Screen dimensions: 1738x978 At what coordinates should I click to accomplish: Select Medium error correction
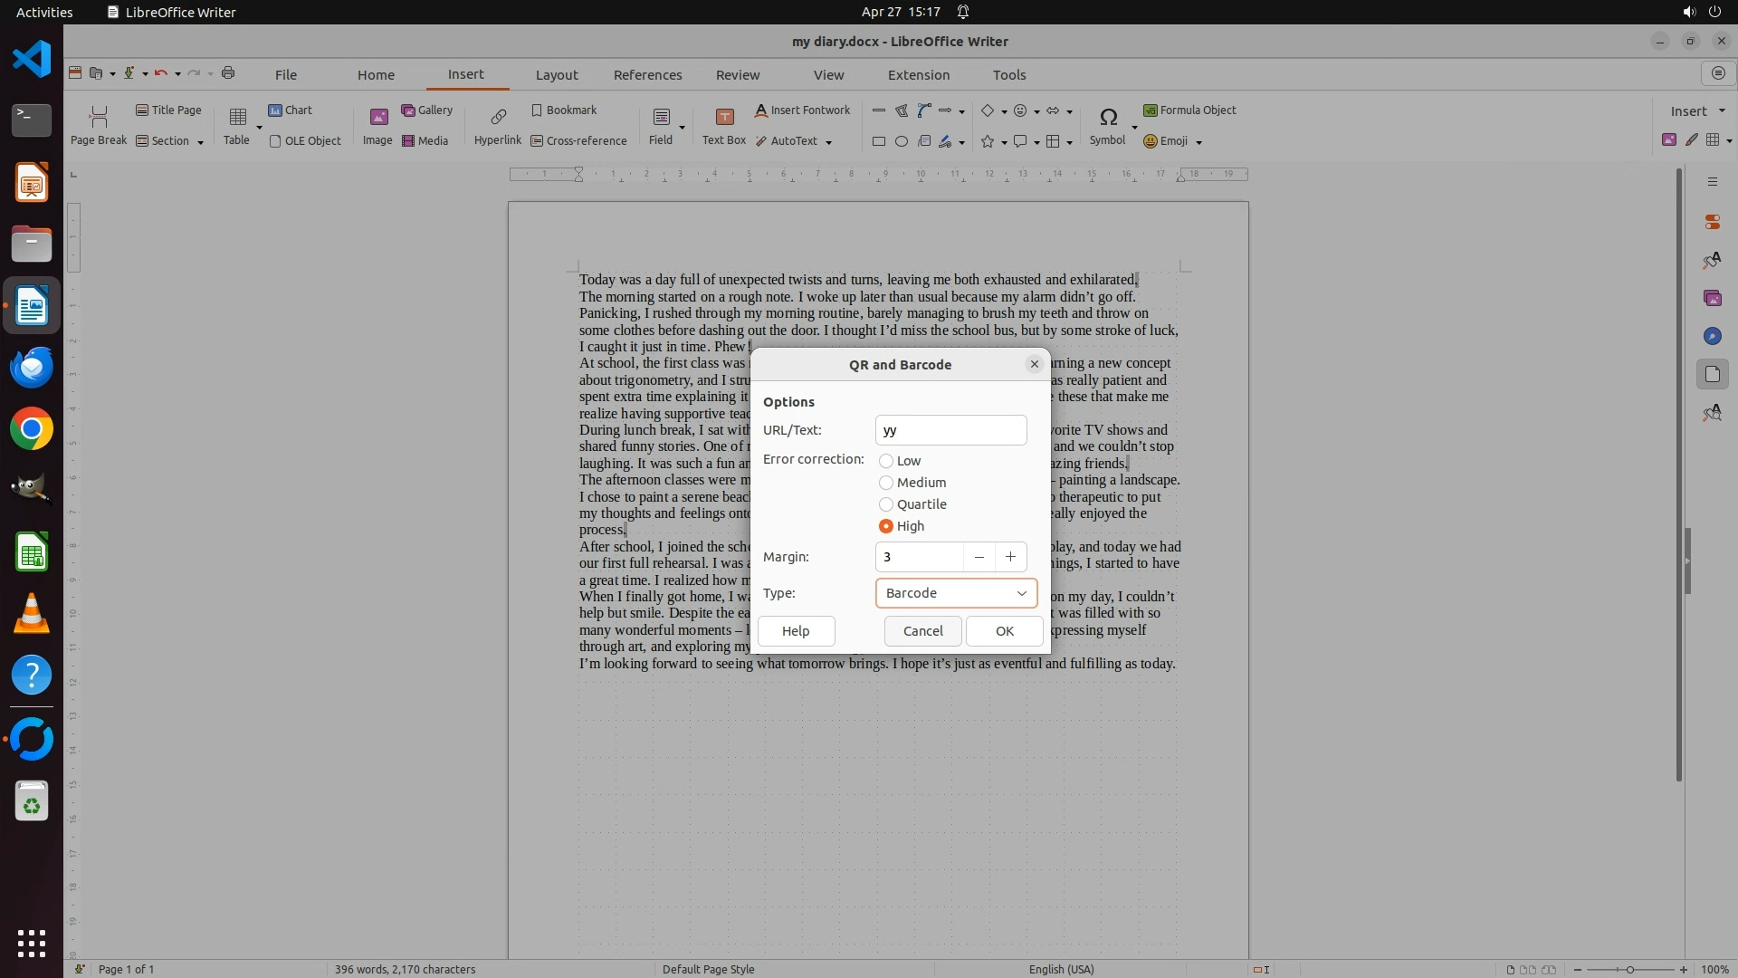(x=886, y=483)
